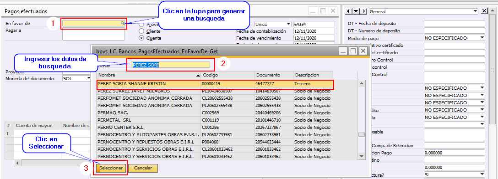Minimize the bpvs_LC_Bancos search dialog
This screenshot has width=498, height=179.
tap(343, 51)
